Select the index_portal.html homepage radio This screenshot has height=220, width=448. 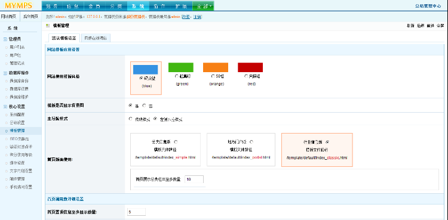coord(251,142)
